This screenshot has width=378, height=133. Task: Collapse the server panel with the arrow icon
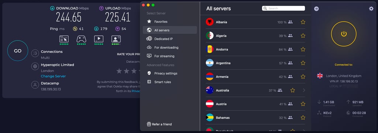coord(316,9)
